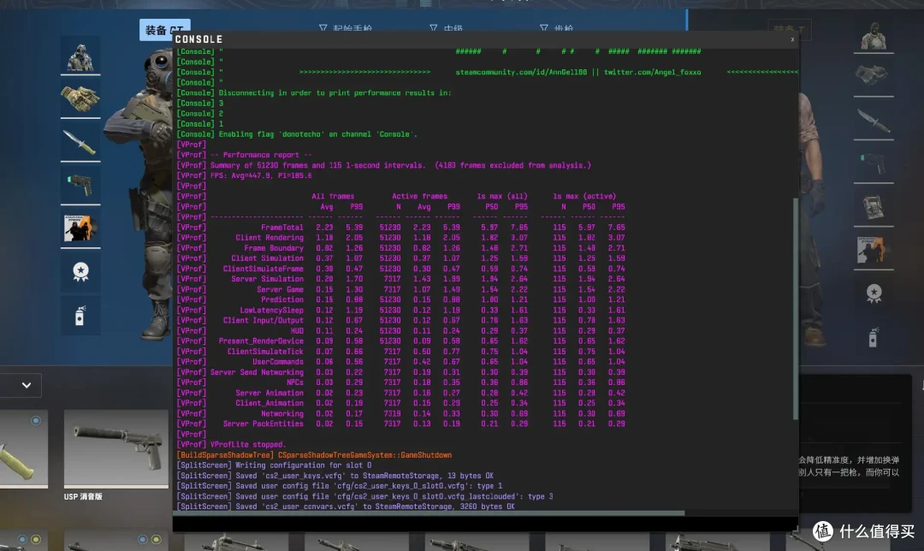Choose the T knife slot icon
The height and width of the screenshot is (551, 924).
874,121
